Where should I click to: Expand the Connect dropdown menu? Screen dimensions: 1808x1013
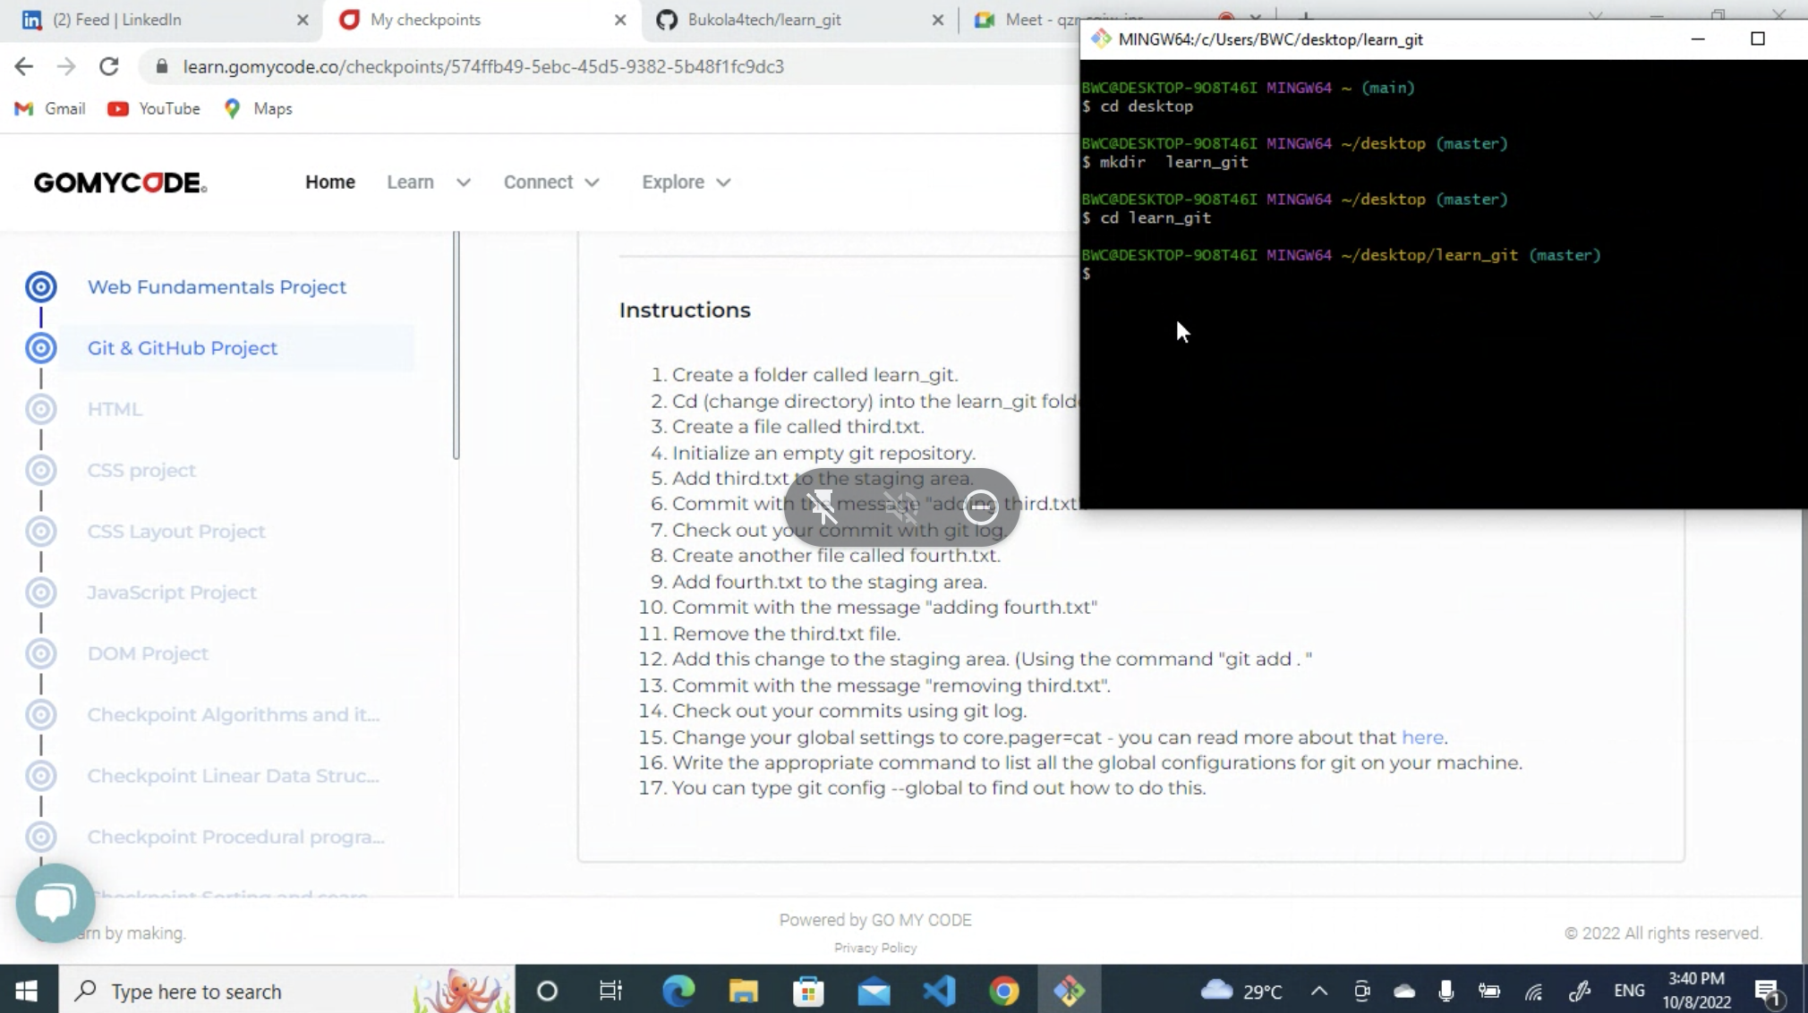[x=551, y=182]
